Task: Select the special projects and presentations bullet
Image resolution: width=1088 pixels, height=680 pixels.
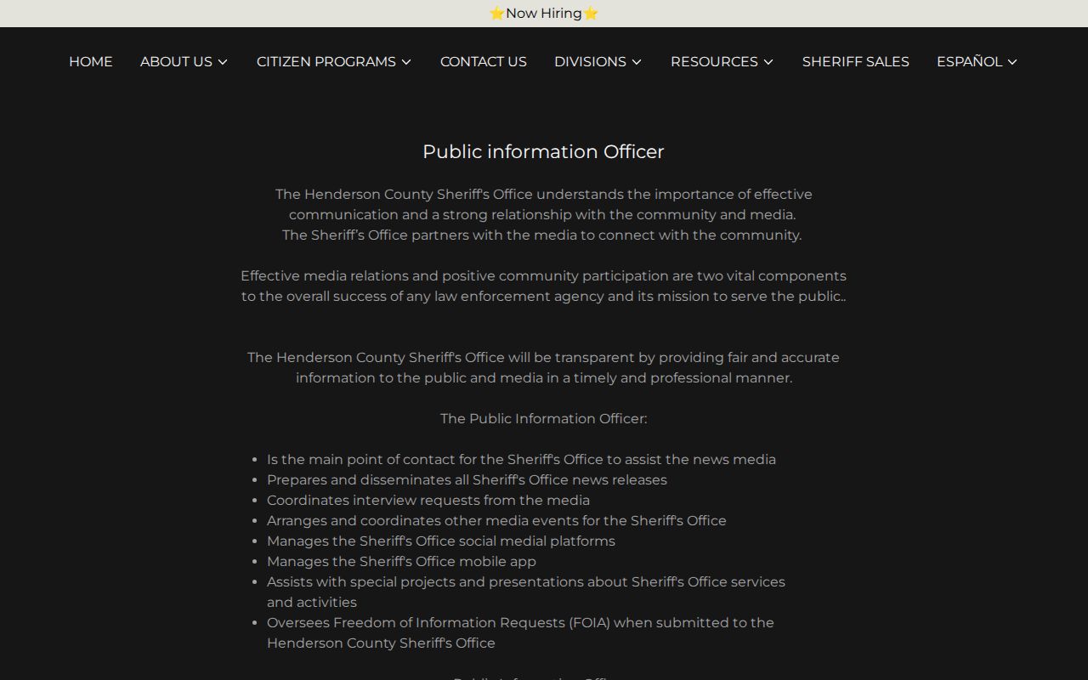Action: (x=526, y=592)
